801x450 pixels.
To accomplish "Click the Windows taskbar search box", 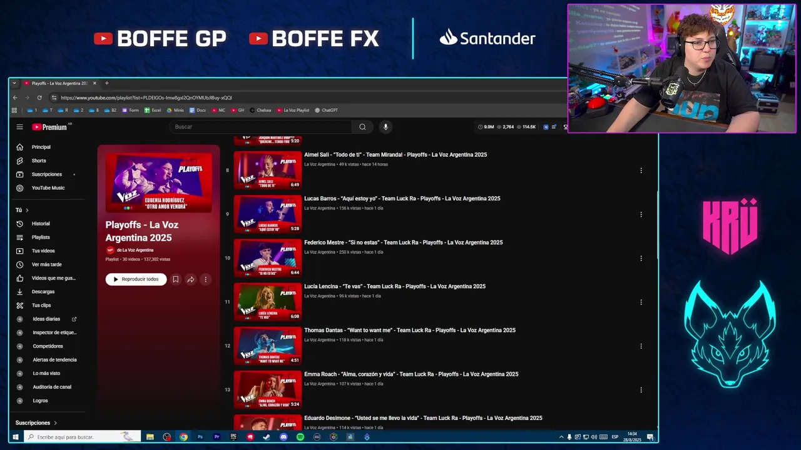I will click(x=82, y=437).
